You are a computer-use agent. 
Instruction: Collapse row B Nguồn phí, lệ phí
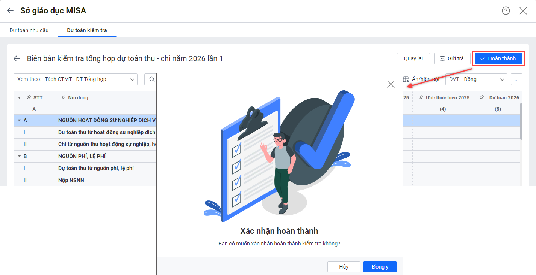[x=19, y=157]
